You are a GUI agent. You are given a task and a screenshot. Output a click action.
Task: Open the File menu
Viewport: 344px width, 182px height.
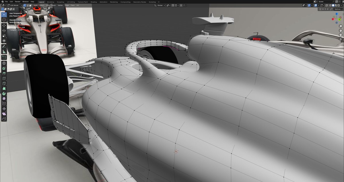point(6,1)
